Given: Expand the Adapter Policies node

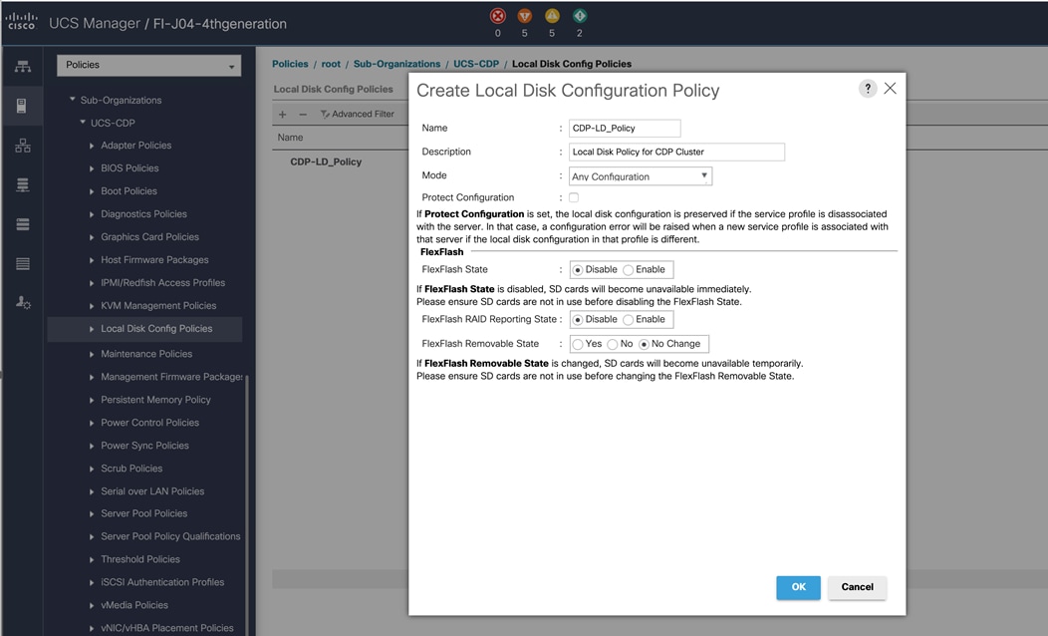Looking at the screenshot, I should (x=92, y=146).
